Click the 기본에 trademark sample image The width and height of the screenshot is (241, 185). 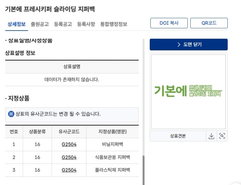(188, 92)
